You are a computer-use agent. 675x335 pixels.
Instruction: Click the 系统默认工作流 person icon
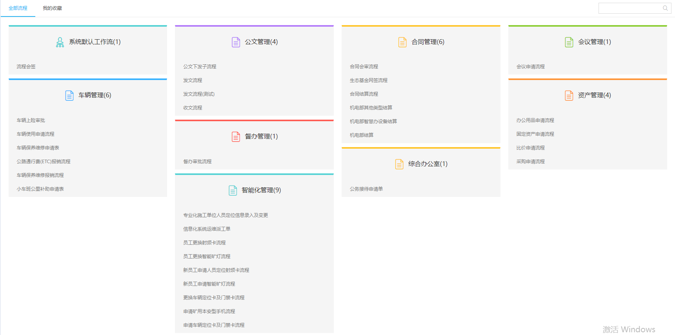tap(60, 42)
